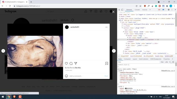Collapse the header class vtbgv node
This screenshot has width=177, height=99.
[x=126, y=36]
